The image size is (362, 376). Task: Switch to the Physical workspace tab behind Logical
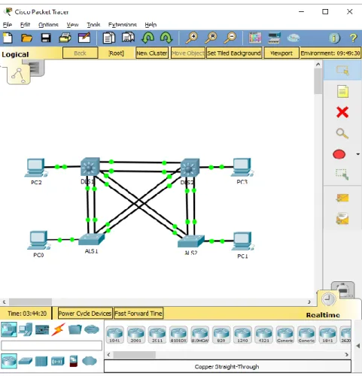coord(38,67)
